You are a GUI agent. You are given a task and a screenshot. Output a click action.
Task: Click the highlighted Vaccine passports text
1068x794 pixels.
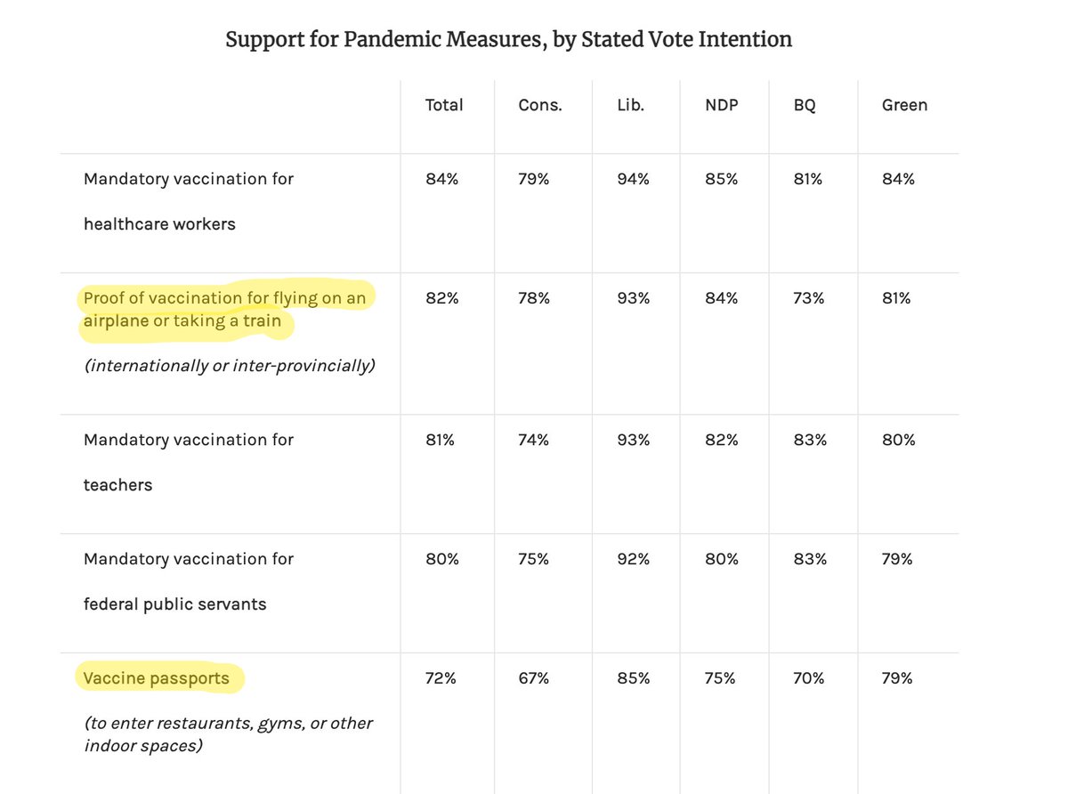coord(157,678)
